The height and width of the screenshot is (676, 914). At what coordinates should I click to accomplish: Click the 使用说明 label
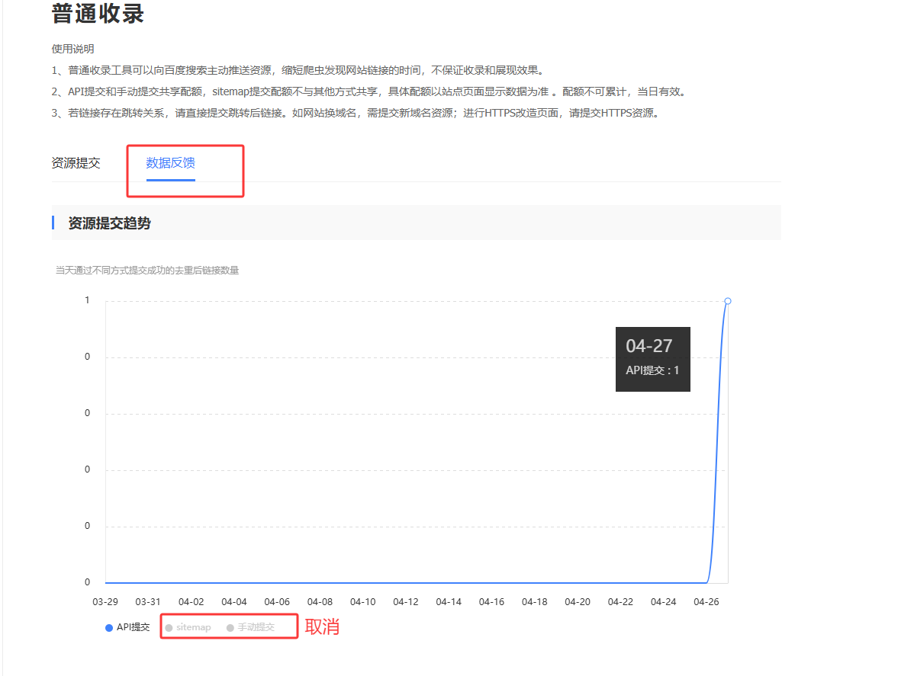coord(73,49)
